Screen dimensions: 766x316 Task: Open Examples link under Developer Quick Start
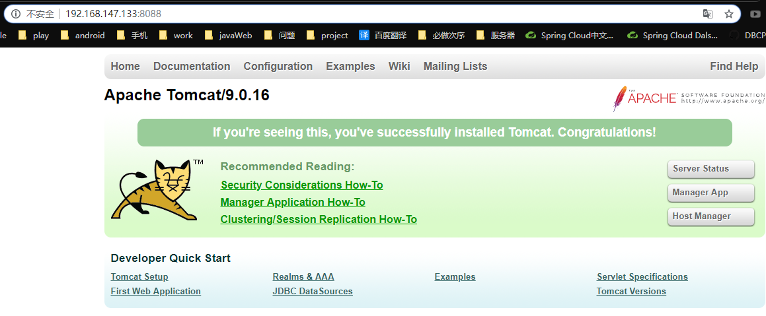tap(455, 277)
